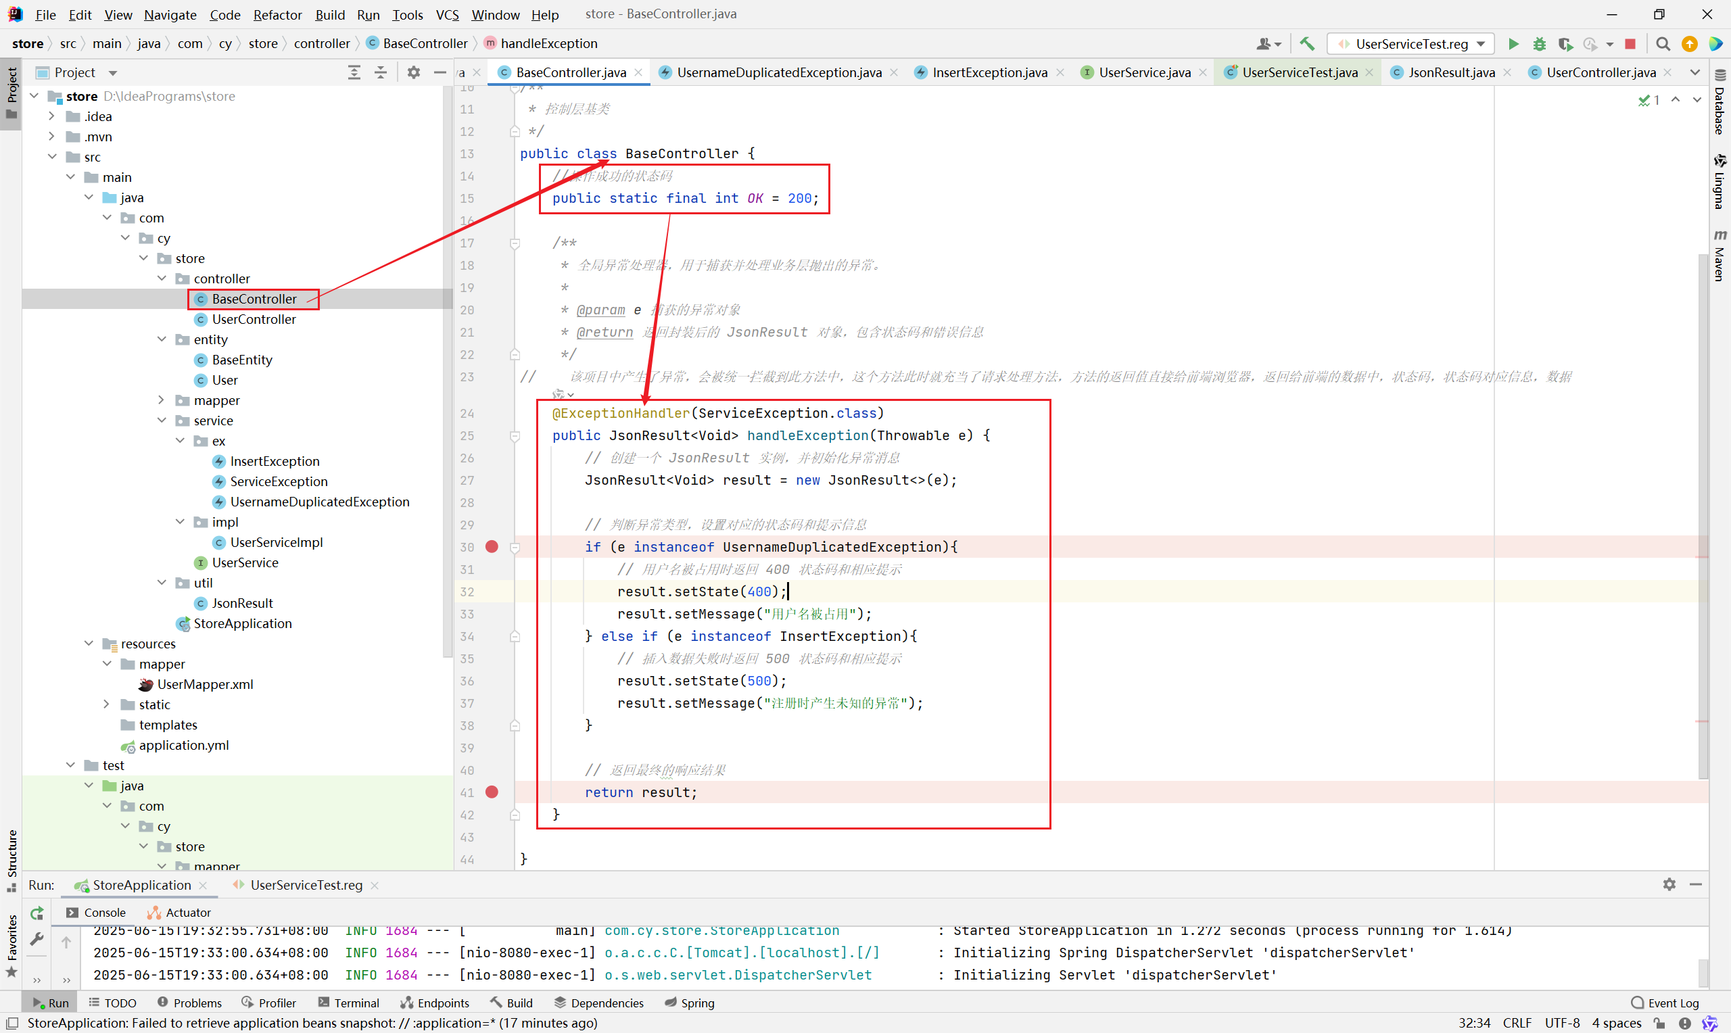Start the Debug bug icon

[1540, 44]
